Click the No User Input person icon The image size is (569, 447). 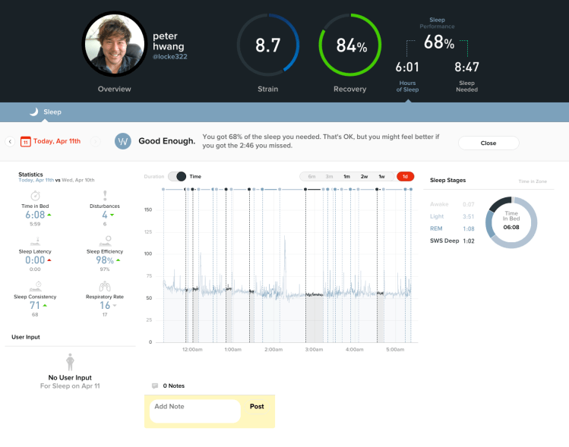point(71,362)
